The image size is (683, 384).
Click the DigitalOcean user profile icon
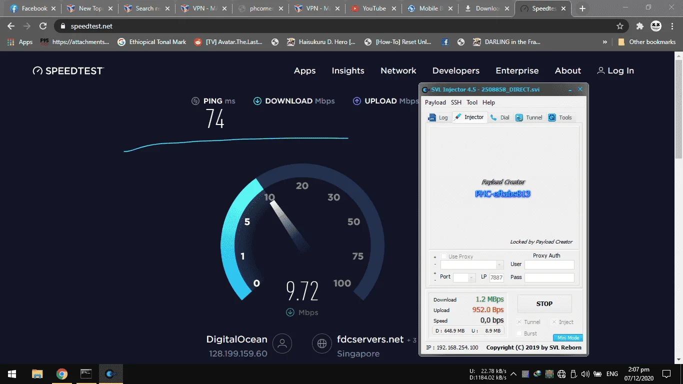282,343
